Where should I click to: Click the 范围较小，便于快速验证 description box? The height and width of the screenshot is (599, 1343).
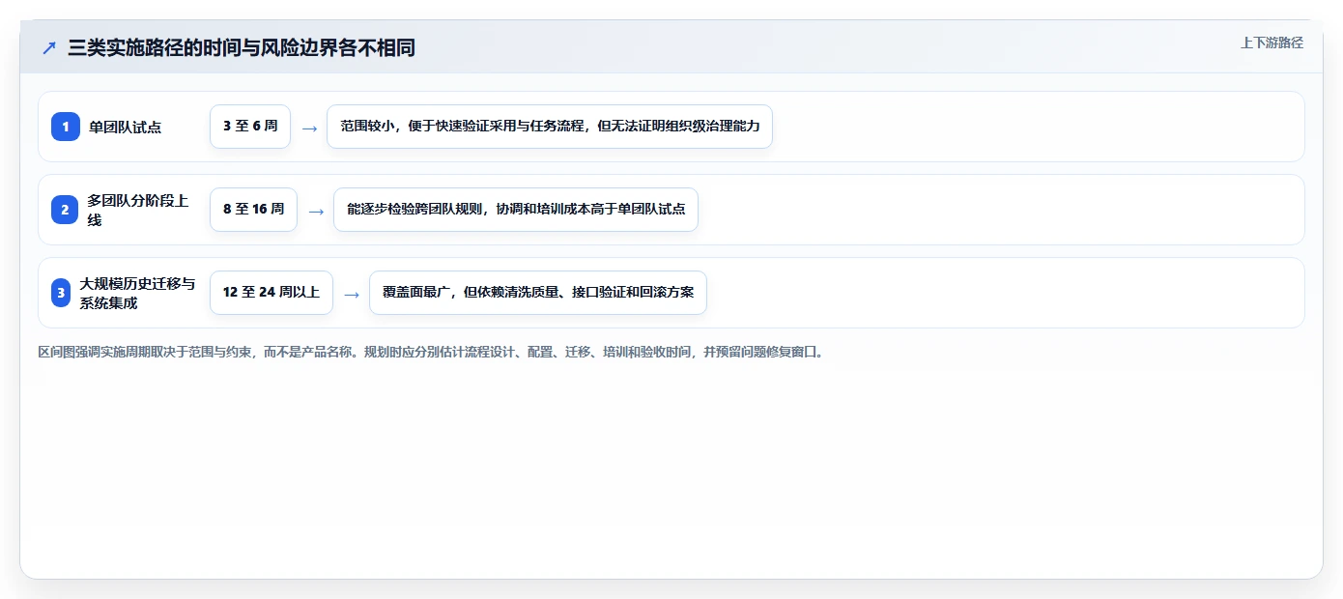550,127
